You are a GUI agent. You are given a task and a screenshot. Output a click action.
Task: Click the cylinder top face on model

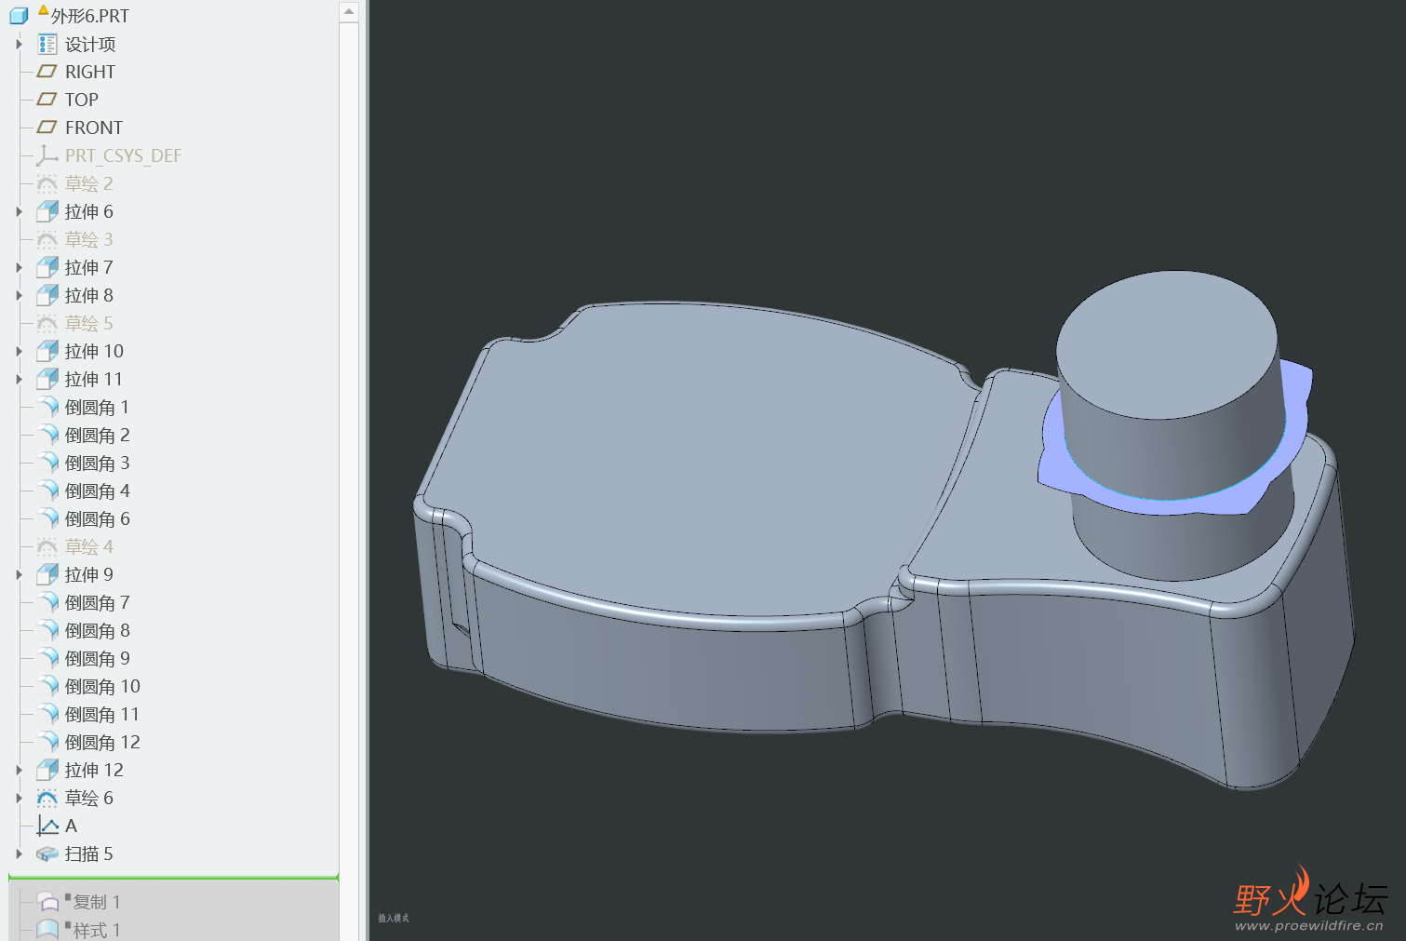[x=1167, y=333]
